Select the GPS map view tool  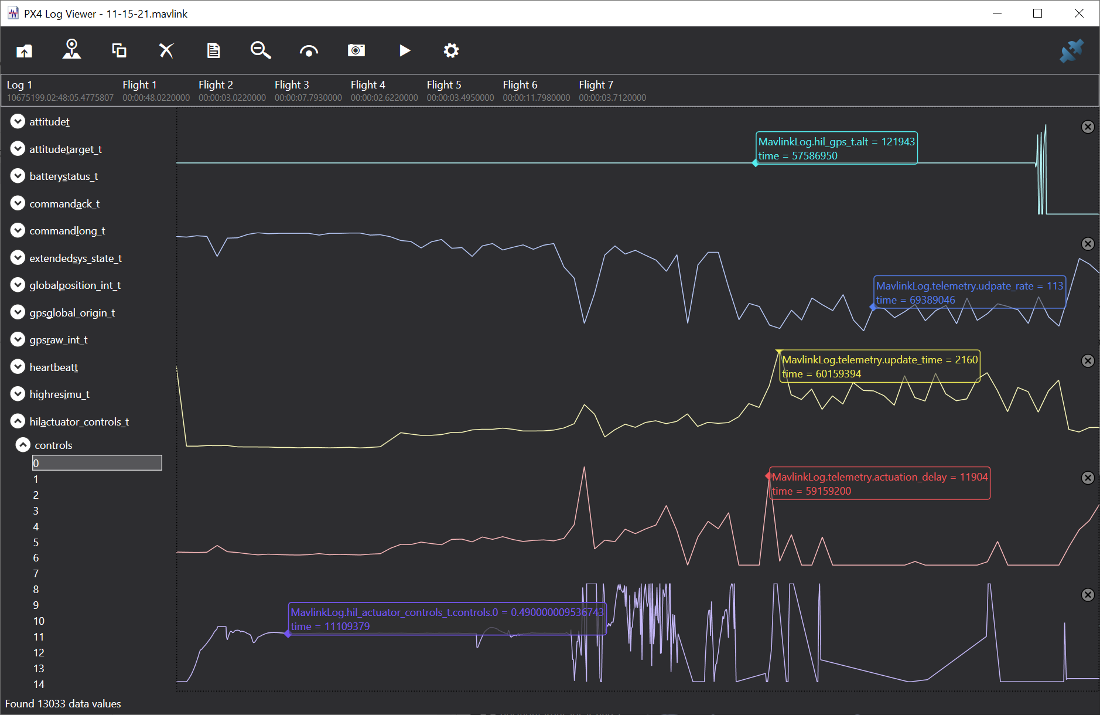(71, 50)
